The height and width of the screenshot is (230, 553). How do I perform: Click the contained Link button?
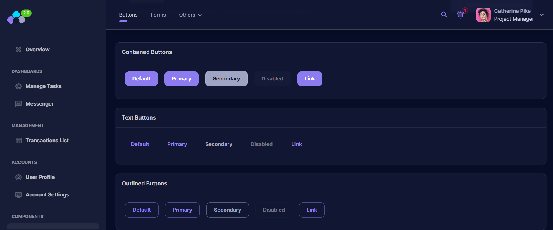click(x=310, y=79)
